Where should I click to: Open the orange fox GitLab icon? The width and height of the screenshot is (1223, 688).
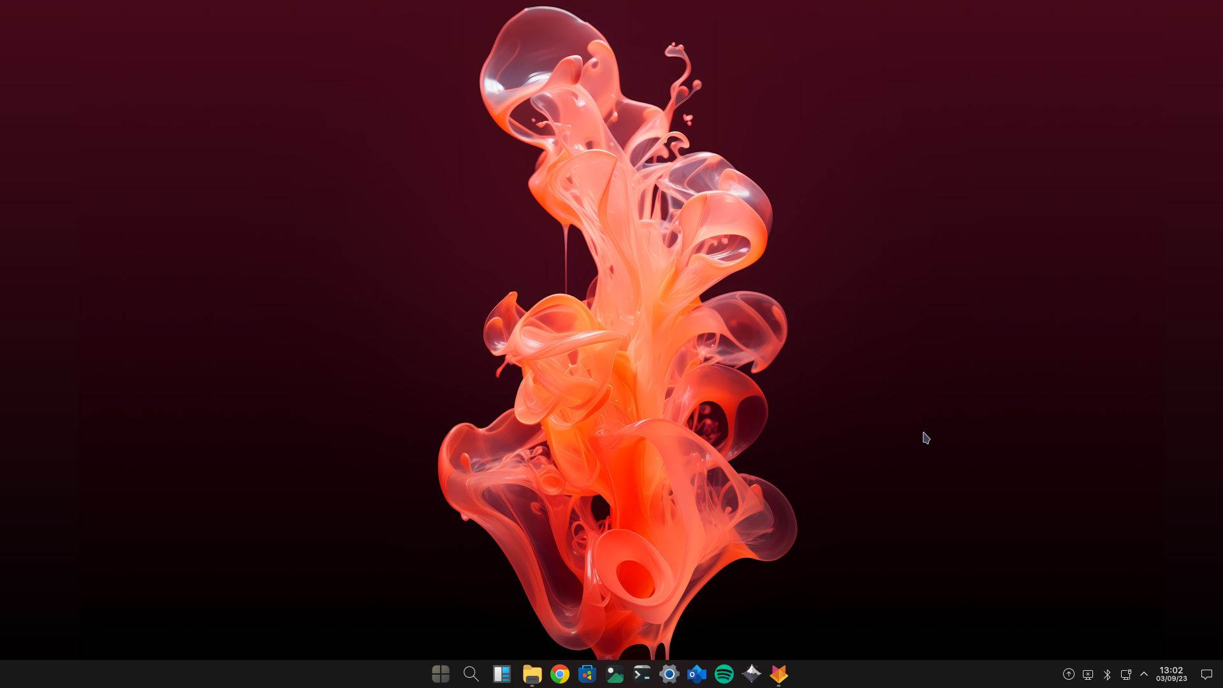click(779, 674)
